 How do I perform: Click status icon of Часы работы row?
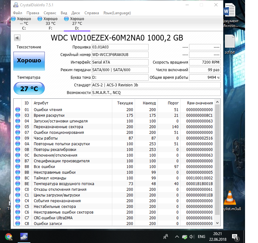(18, 138)
